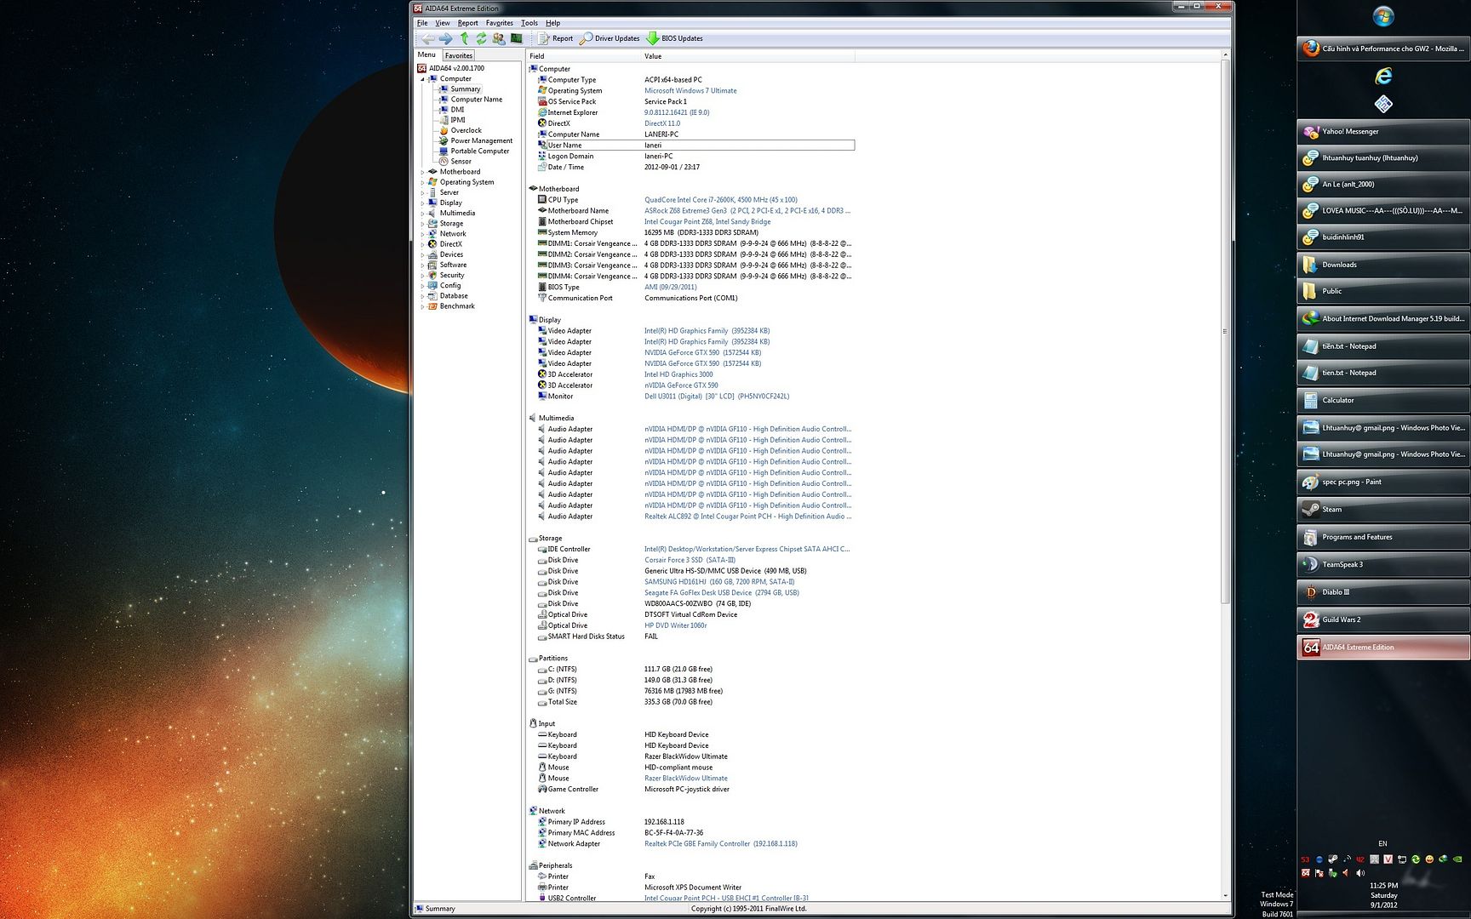
Task: Expand the Storage tree node
Action: click(x=422, y=224)
